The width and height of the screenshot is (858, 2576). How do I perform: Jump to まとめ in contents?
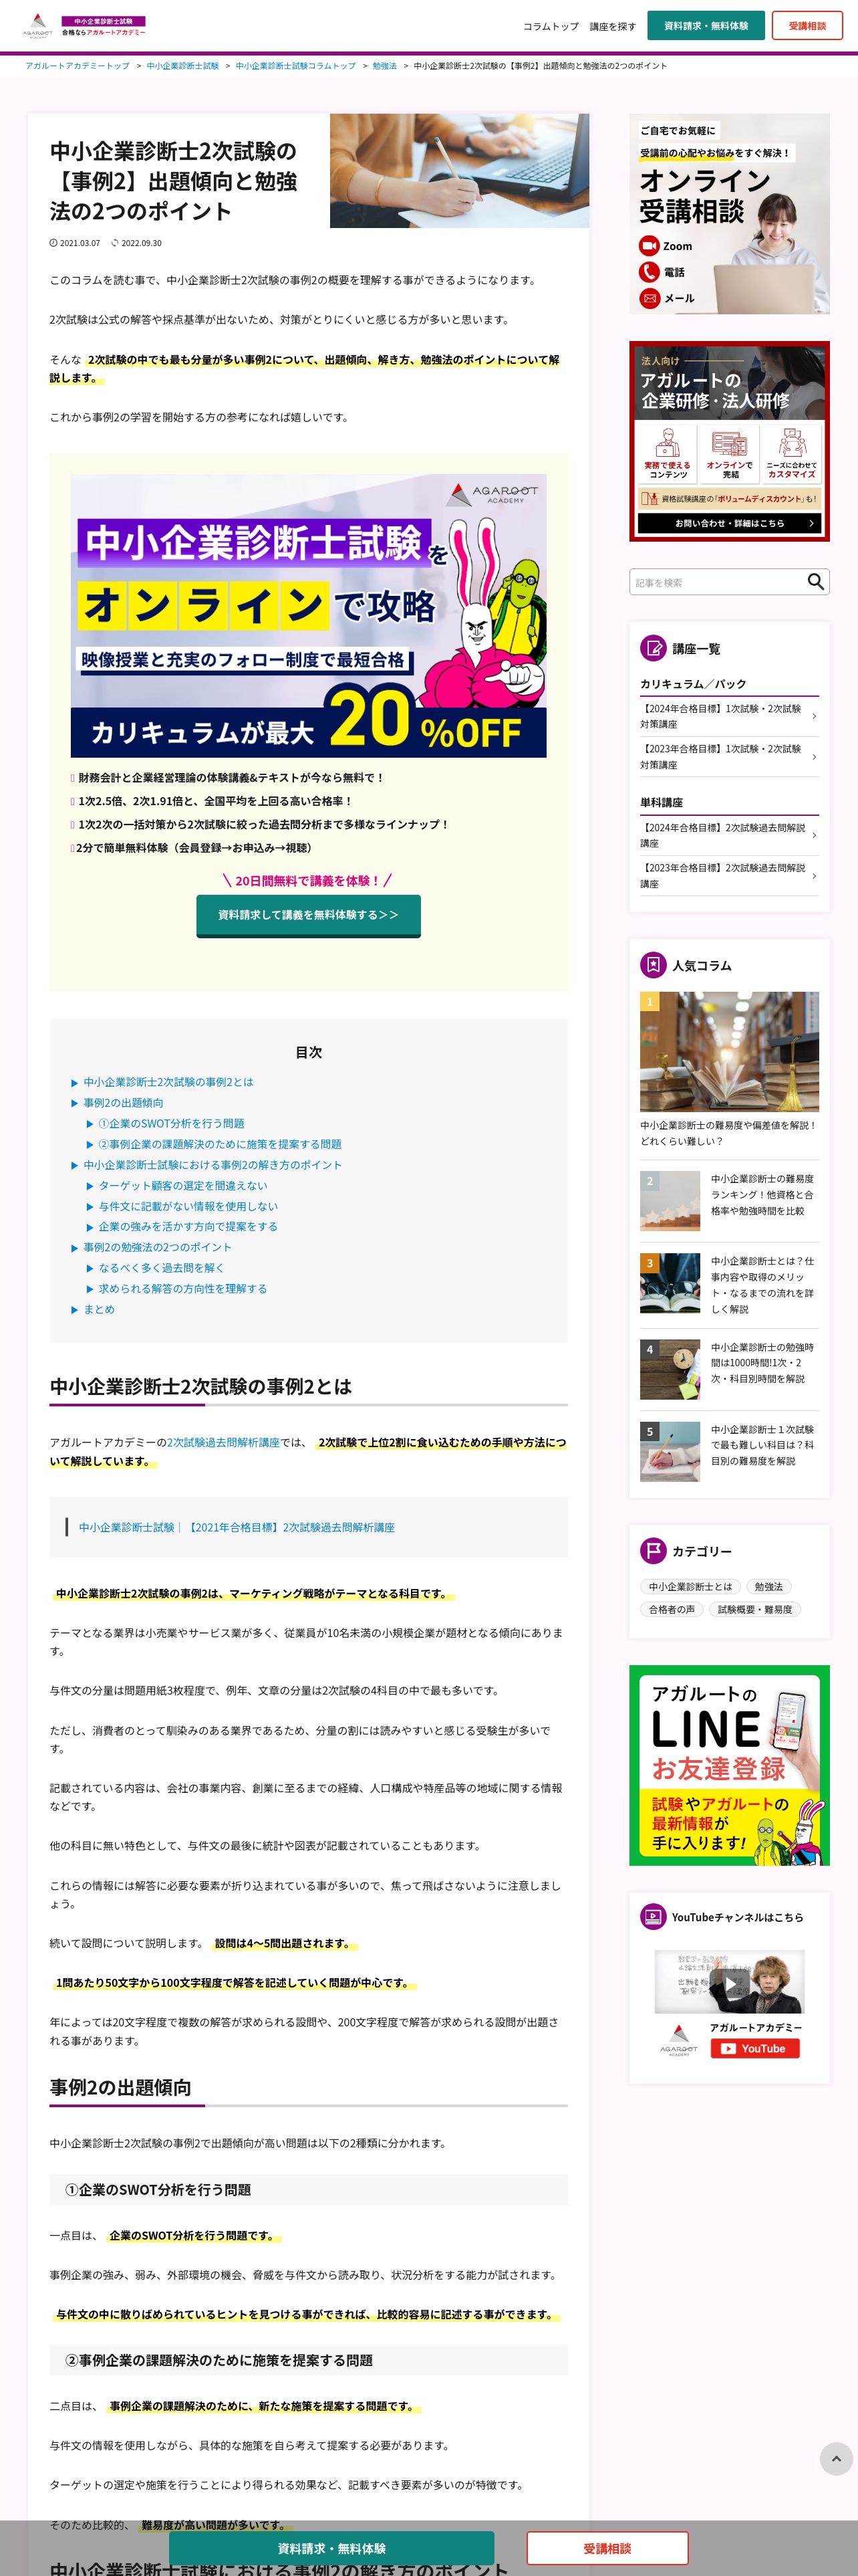click(x=99, y=1309)
